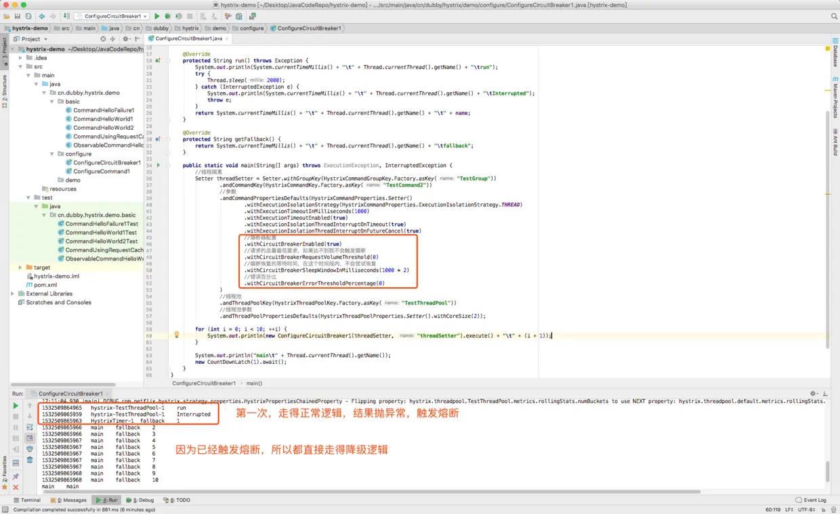This screenshot has height=514, width=840.
Task: Select the ConfigureCircuitBreaker1.java editor tab
Action: pos(188,39)
